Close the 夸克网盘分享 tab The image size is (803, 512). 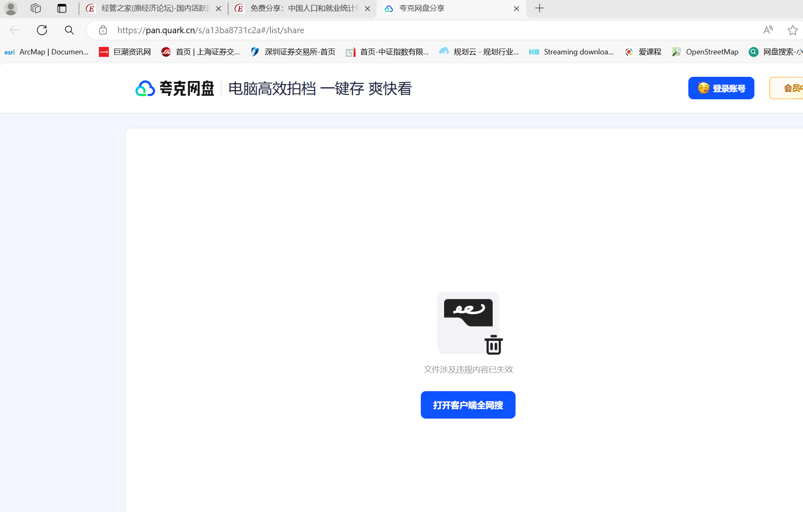coord(516,8)
